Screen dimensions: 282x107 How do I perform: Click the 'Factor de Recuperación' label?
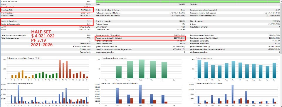pos(11,24)
